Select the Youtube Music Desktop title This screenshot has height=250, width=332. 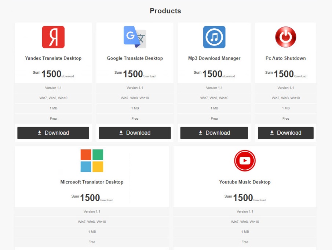click(x=245, y=182)
